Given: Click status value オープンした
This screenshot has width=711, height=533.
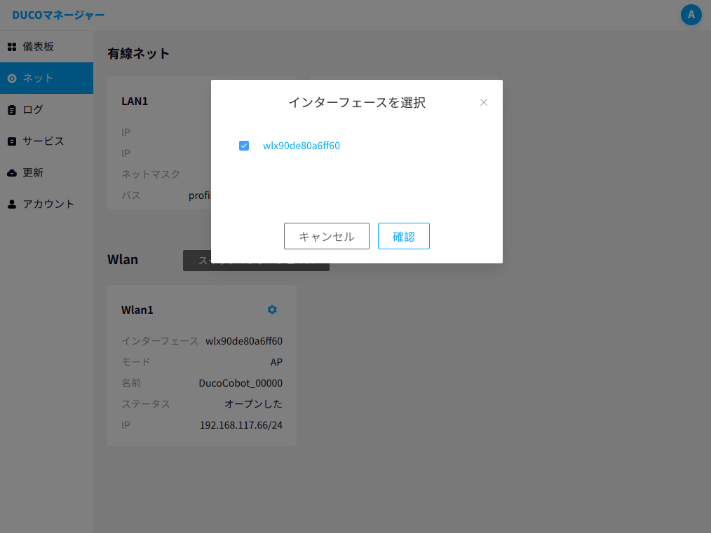Looking at the screenshot, I should click(x=253, y=404).
